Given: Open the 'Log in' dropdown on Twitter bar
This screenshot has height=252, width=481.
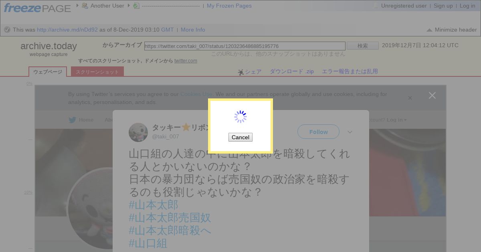Looking at the screenshot, I should [396, 120].
